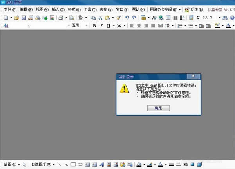Toggle Underline formatting
The height and width of the screenshot is (169, 235).
[x=108, y=25]
